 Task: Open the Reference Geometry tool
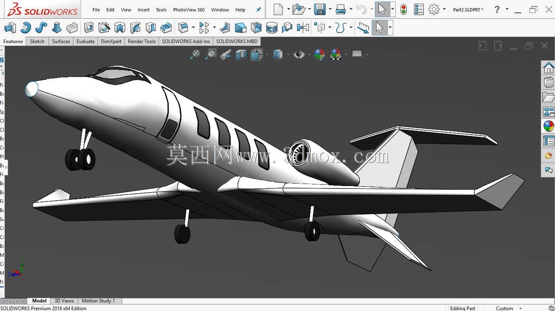tap(320, 28)
